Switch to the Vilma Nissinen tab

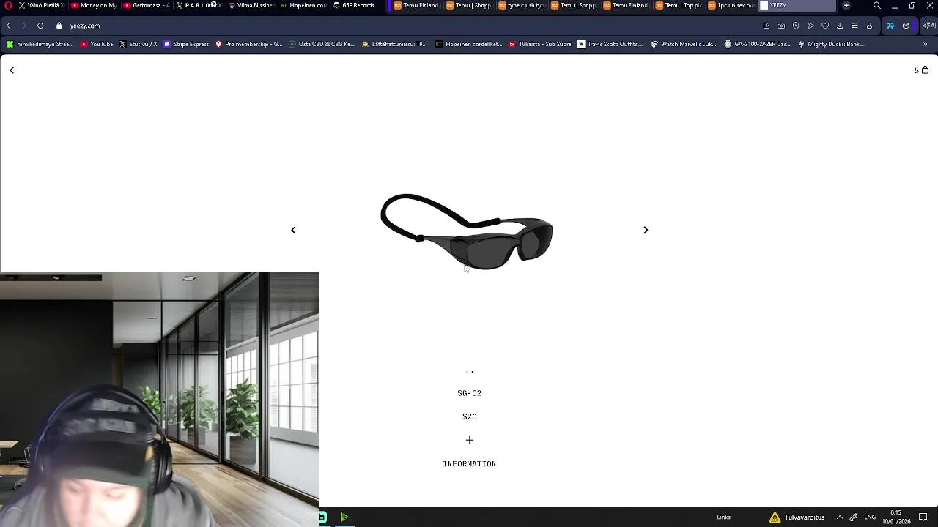(x=251, y=5)
